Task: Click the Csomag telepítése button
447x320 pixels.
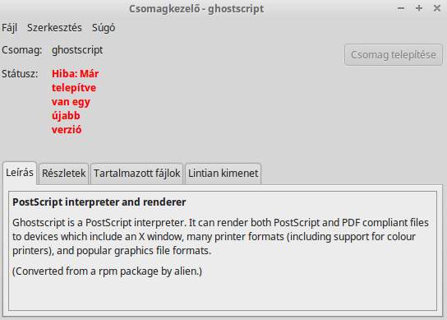Action: (394, 54)
